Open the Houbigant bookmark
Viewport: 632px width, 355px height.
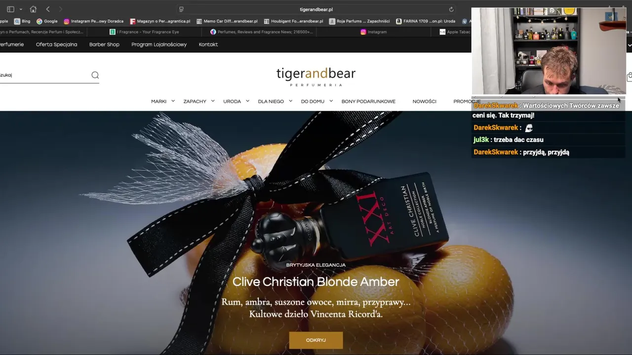[x=294, y=21]
